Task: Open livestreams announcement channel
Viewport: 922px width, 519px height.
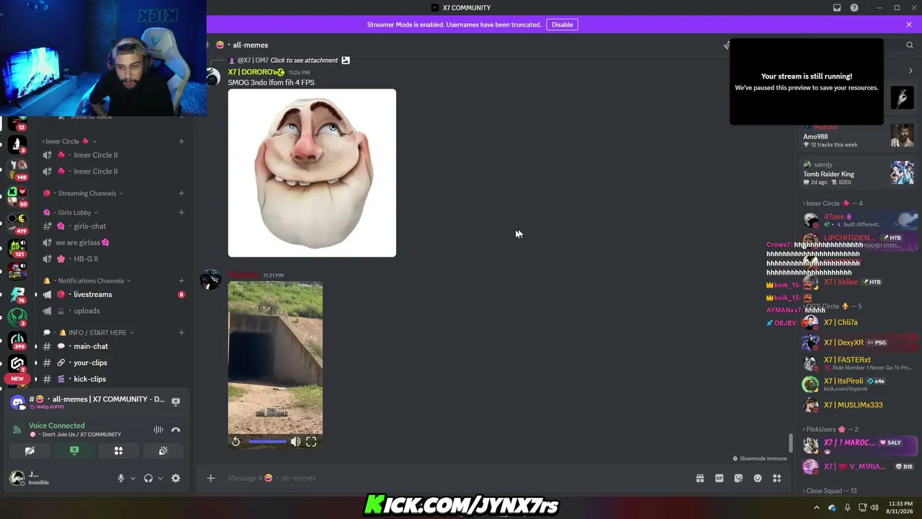Action: (x=113, y=294)
